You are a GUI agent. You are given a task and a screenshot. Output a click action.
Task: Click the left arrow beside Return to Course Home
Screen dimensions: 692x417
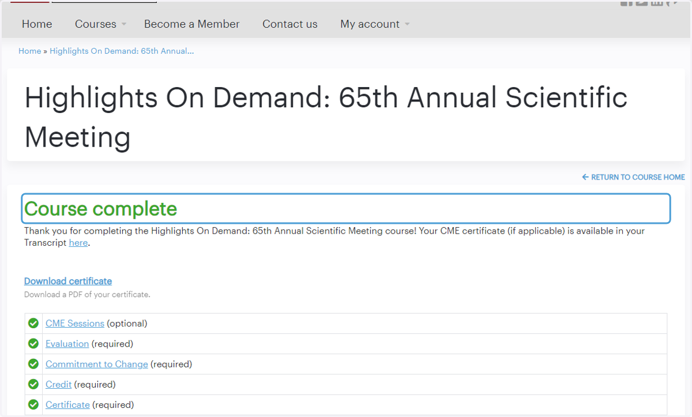click(x=585, y=177)
